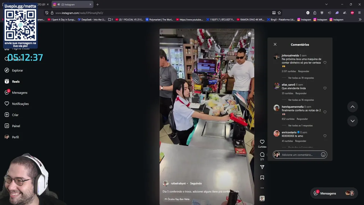Click the Criar plus icon
Image resolution: width=364 pixels, height=205 pixels.
pos(7,115)
